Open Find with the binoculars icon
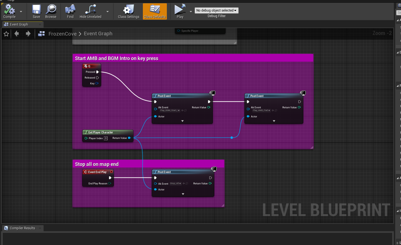 pyautogui.click(x=70, y=12)
